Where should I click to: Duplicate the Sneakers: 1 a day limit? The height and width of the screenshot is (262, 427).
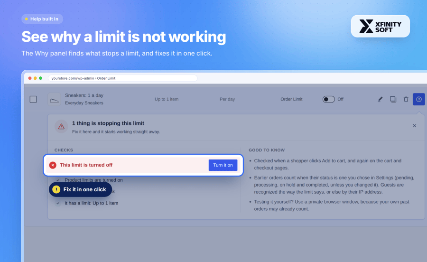(x=393, y=99)
